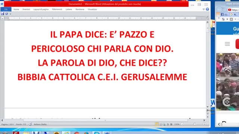Click the Windows Start button
Screen dimensions: 239x134
(x=5, y=133)
